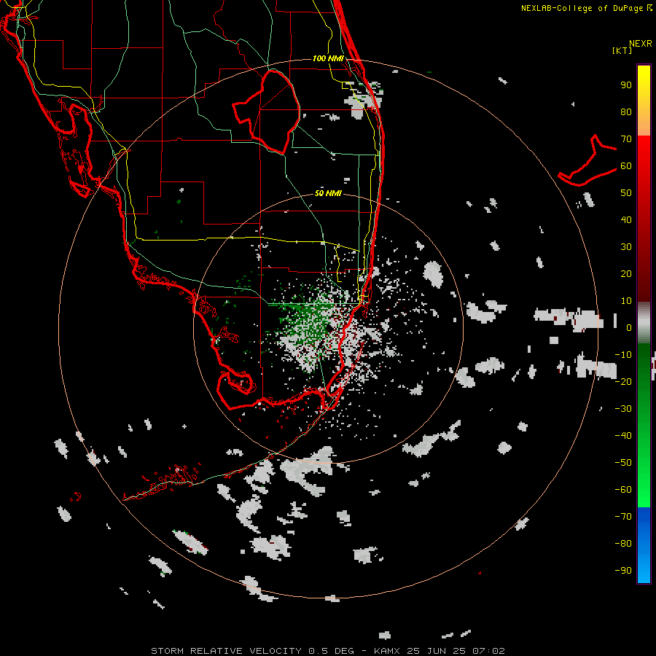
Task: Click the -40 value on the velocity scale
Action: 623,436
